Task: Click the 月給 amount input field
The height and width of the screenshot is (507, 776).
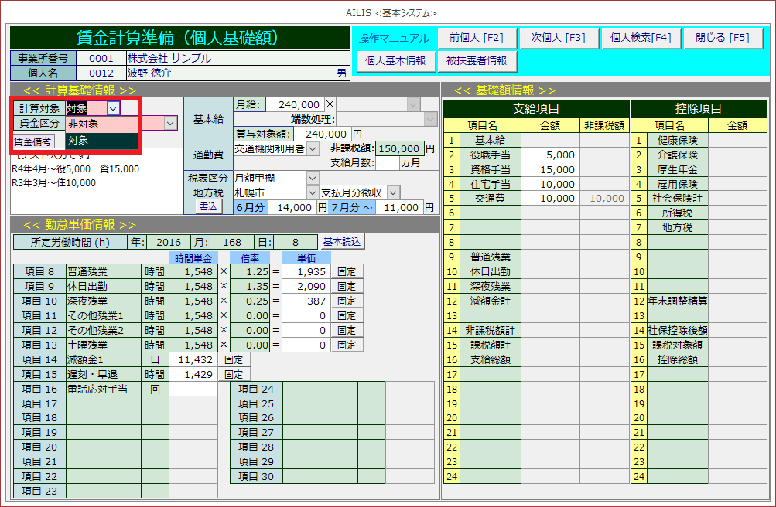Action: click(293, 104)
